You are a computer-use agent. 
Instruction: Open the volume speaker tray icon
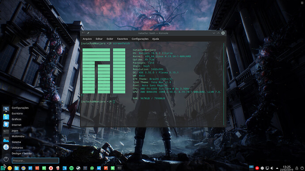coord(272,168)
